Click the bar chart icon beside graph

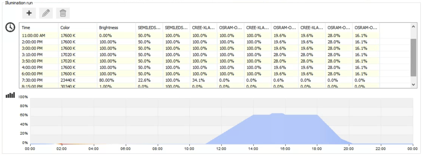(10, 95)
